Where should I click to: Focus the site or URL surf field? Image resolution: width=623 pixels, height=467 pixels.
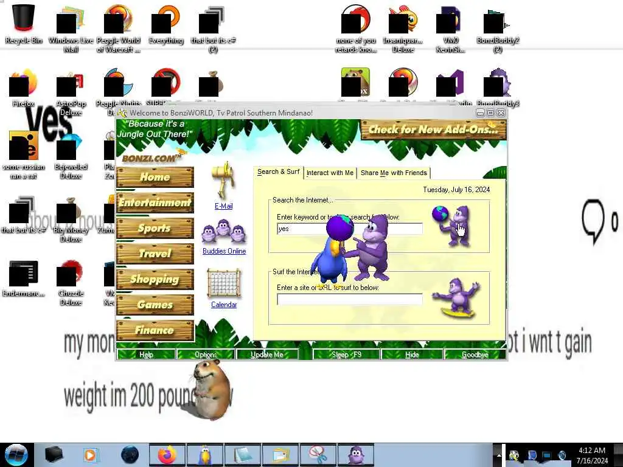pos(350,299)
